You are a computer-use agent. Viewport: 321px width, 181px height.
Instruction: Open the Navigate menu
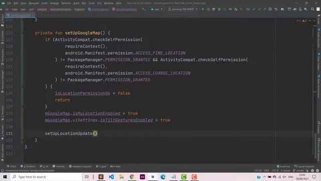pos(34,3)
